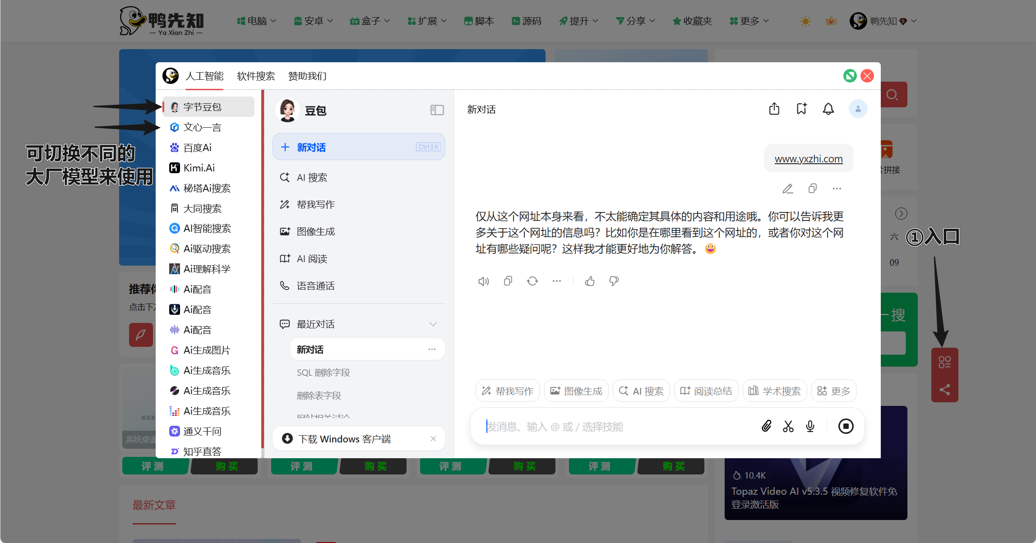Switch to the 人工智能 tab
Screen dimensions: 1036x543
pos(204,76)
